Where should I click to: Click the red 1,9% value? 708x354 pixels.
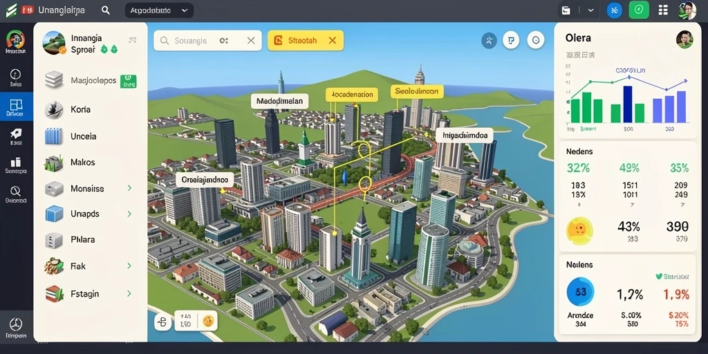(676, 295)
